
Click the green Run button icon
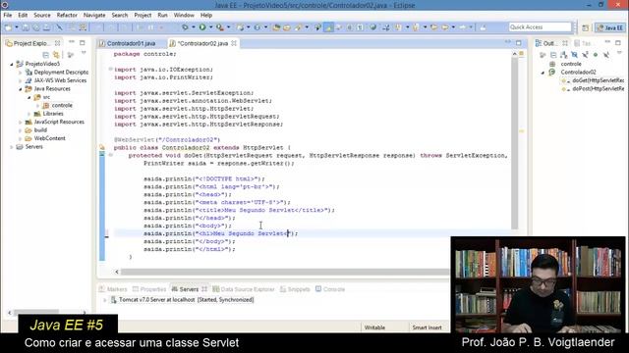202,27
